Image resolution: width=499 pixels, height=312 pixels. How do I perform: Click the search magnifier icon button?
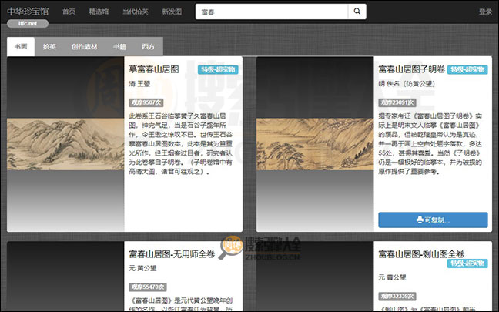pos(357,12)
